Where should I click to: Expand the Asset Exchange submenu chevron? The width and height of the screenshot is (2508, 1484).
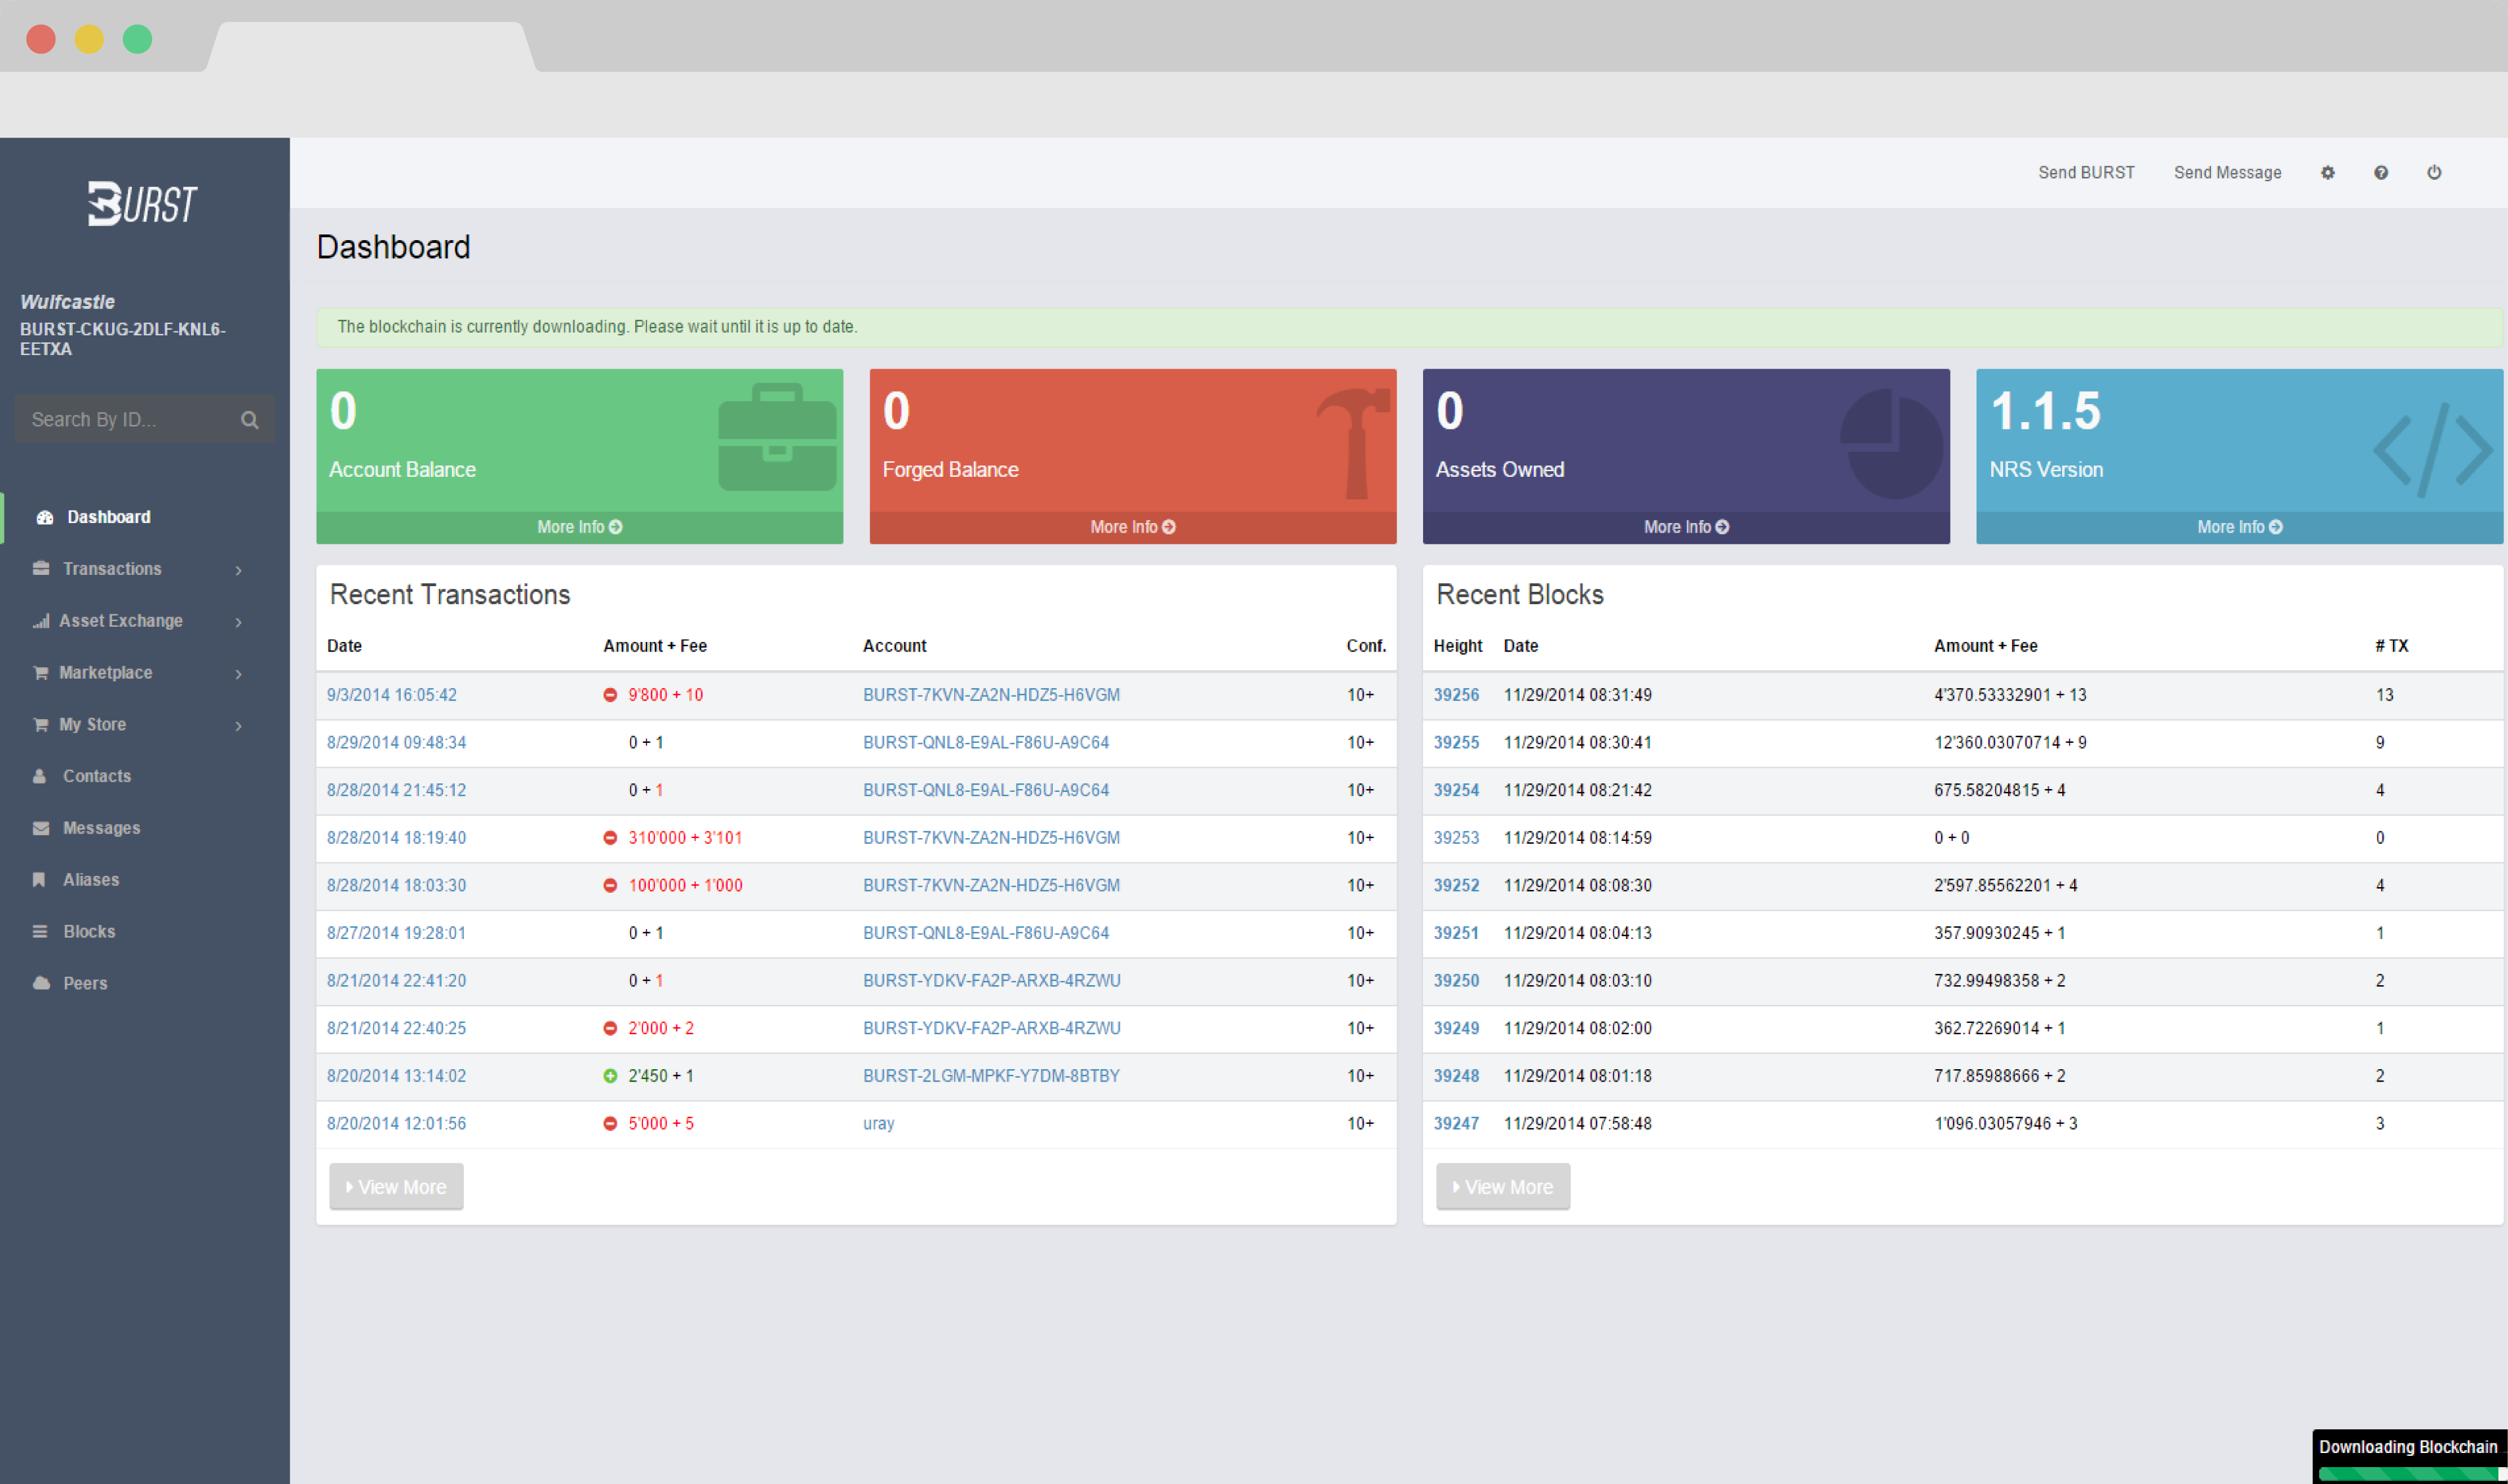pyautogui.click(x=239, y=622)
